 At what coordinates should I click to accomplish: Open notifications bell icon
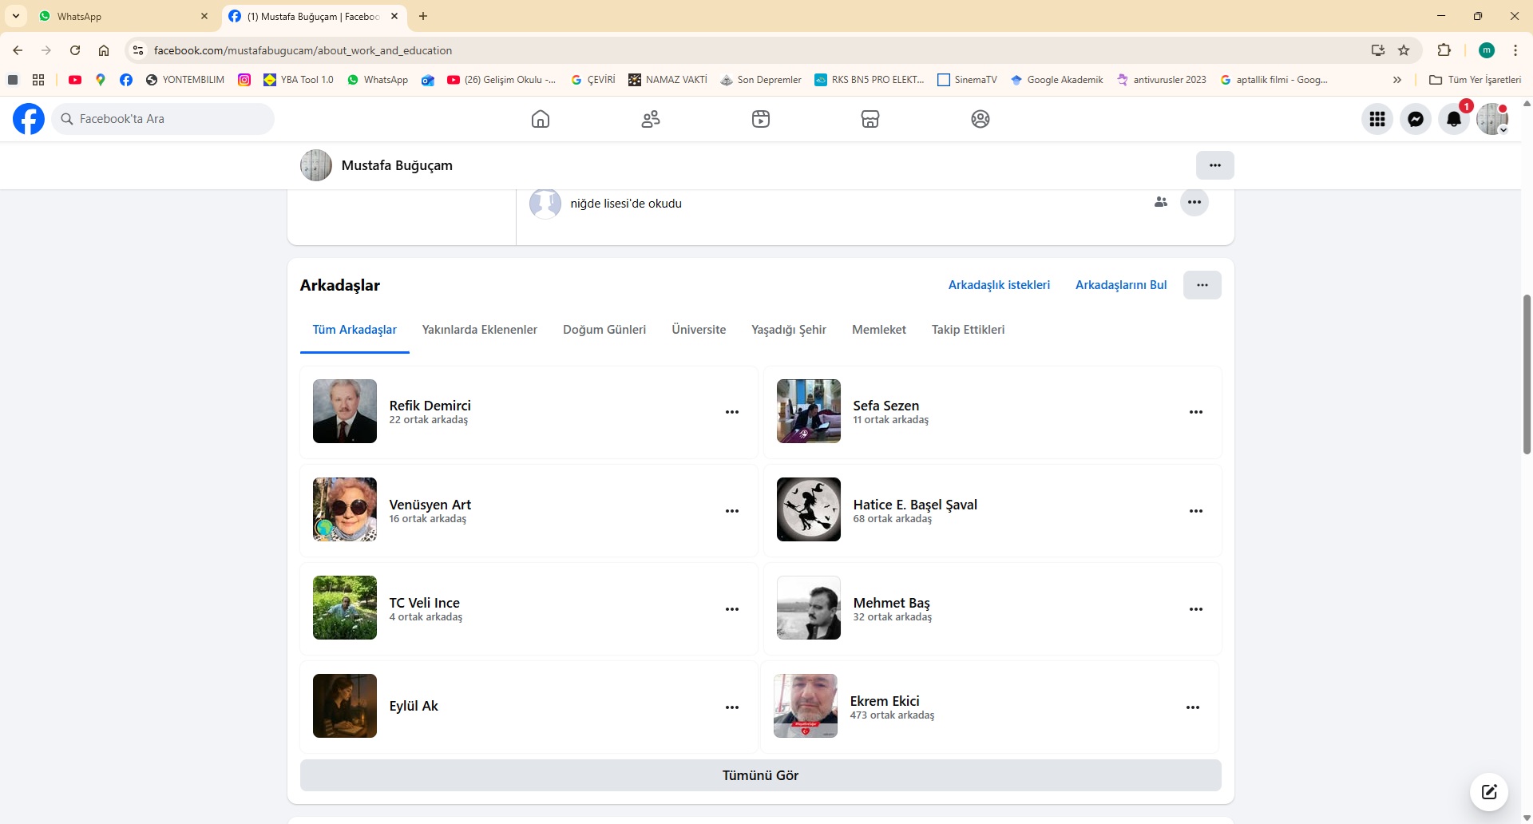pos(1454,119)
